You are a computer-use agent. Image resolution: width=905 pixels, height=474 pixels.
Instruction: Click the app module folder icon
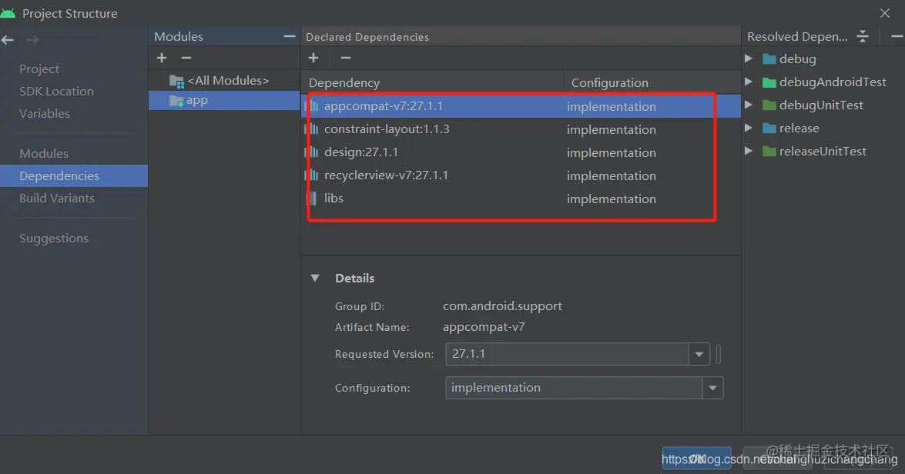point(176,100)
